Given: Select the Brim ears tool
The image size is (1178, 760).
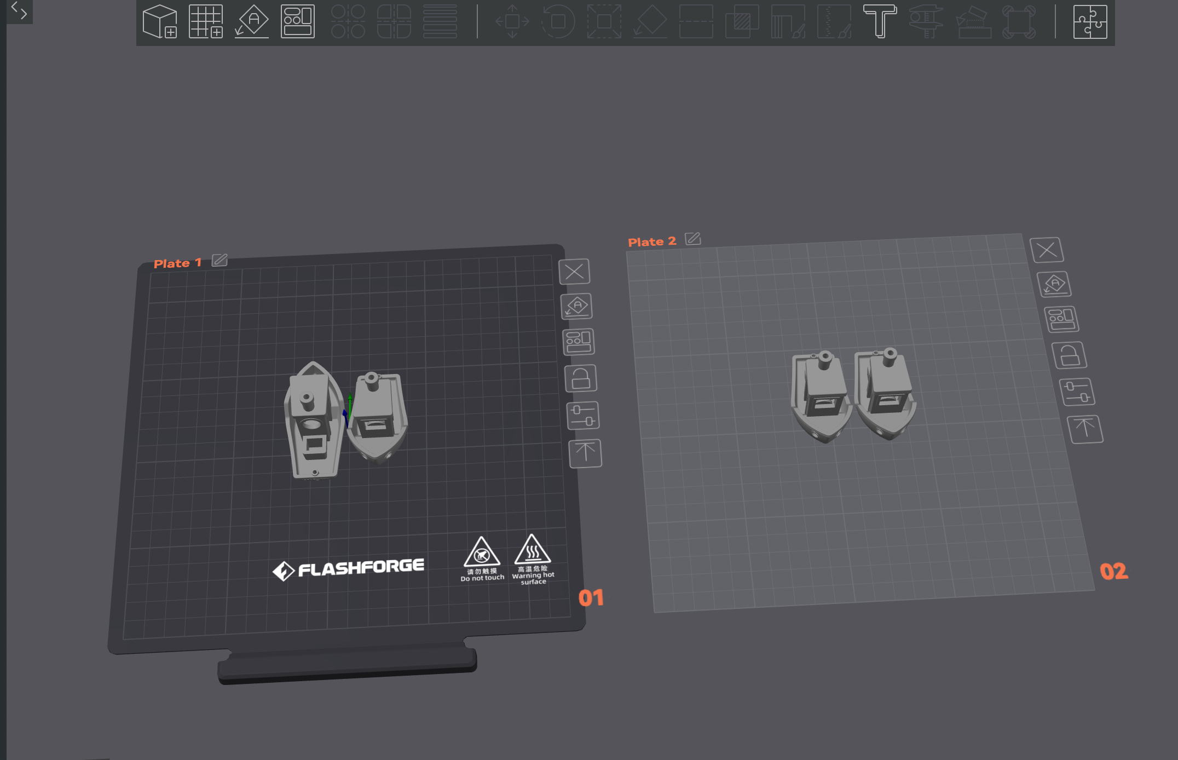Looking at the screenshot, I should [1019, 22].
